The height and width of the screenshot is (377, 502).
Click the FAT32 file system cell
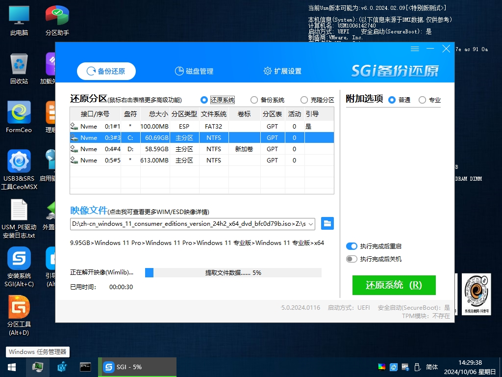[214, 126]
